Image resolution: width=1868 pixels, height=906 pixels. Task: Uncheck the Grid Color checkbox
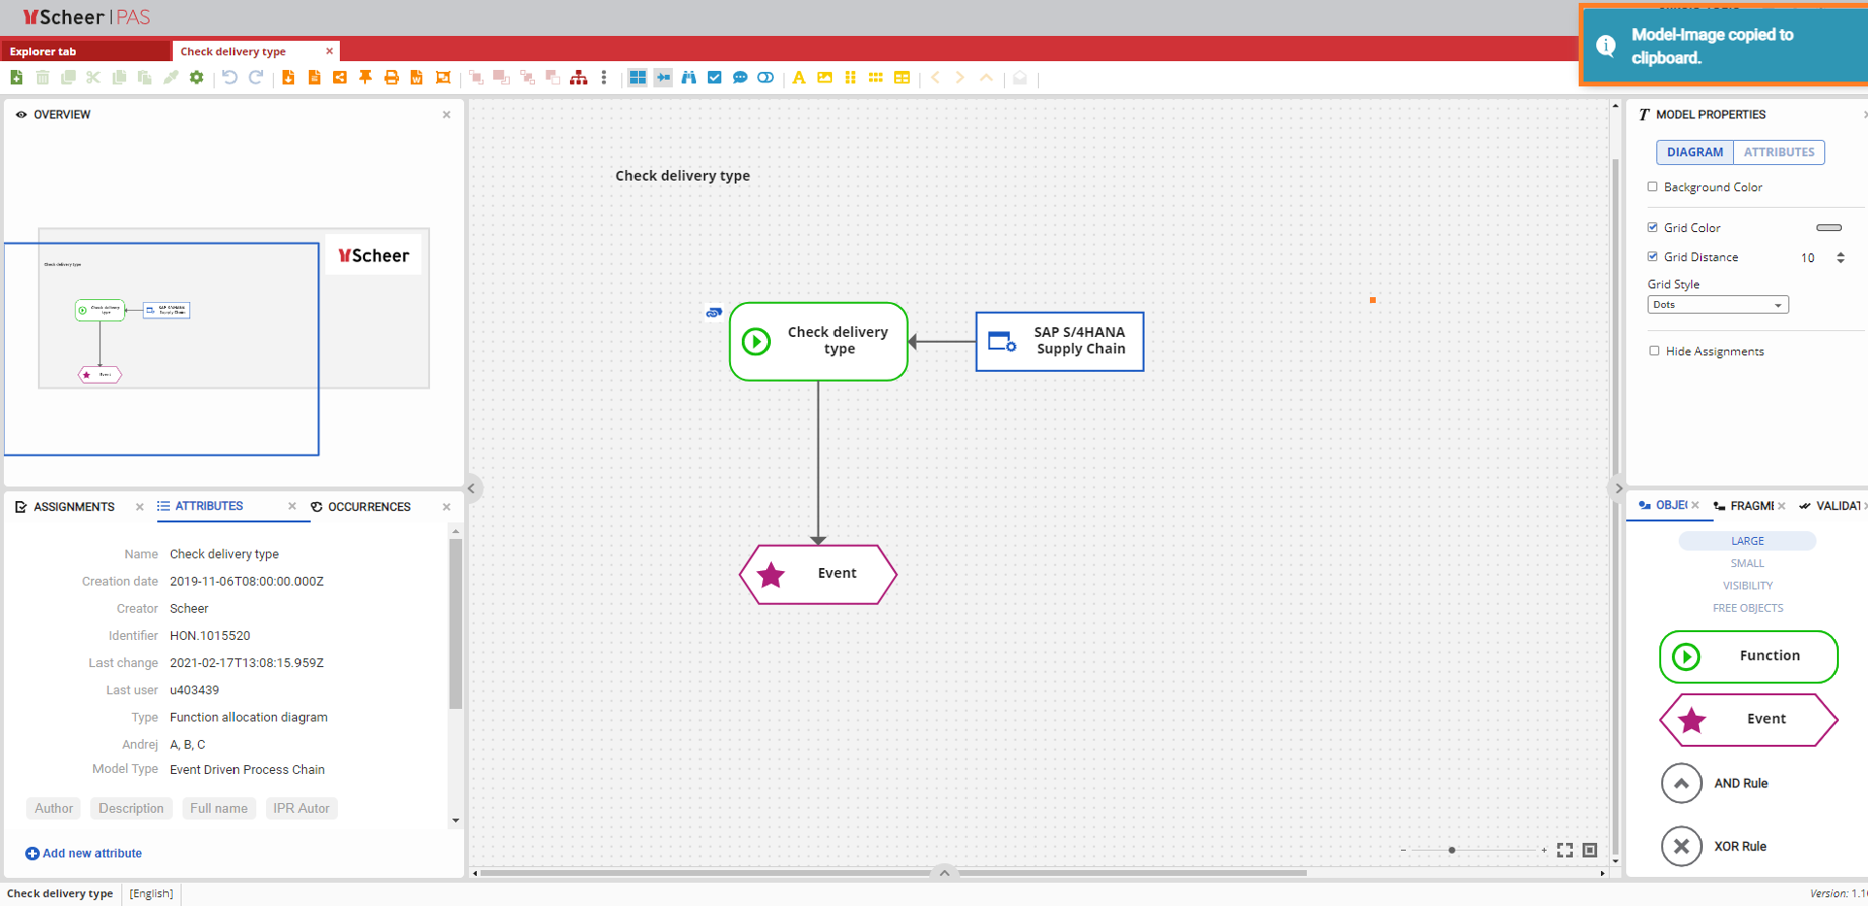[1652, 227]
